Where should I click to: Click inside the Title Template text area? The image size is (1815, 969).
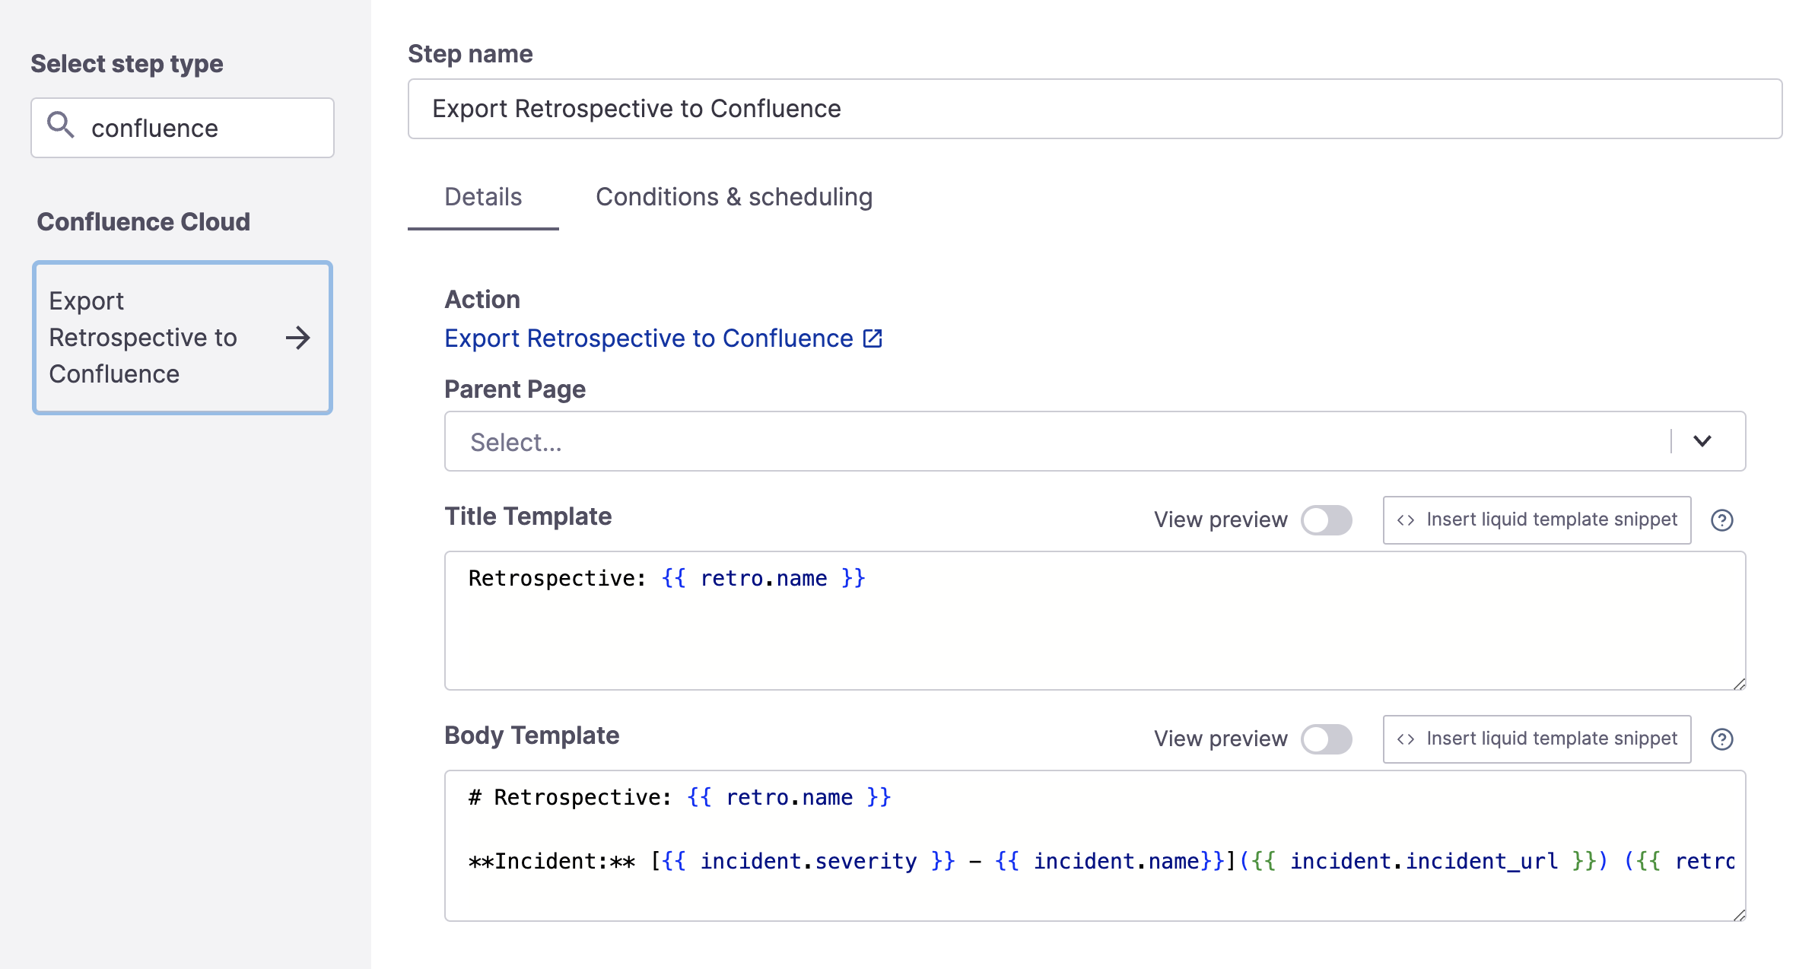[x=1095, y=621]
